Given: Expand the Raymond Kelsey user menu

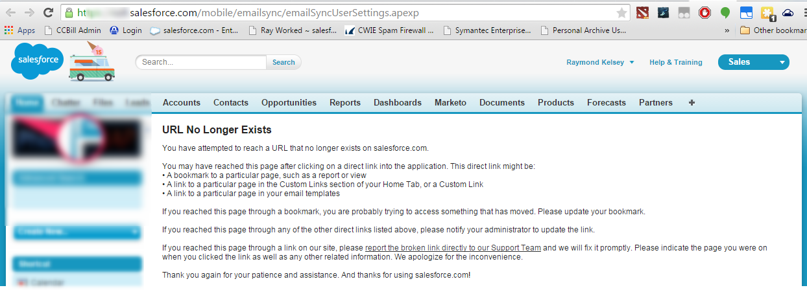Looking at the screenshot, I should pos(600,62).
